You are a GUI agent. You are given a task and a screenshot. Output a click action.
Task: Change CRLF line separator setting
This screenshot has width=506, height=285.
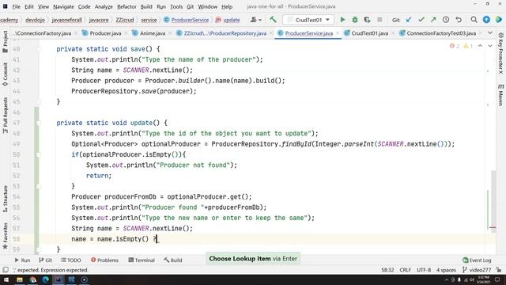pos(405,270)
